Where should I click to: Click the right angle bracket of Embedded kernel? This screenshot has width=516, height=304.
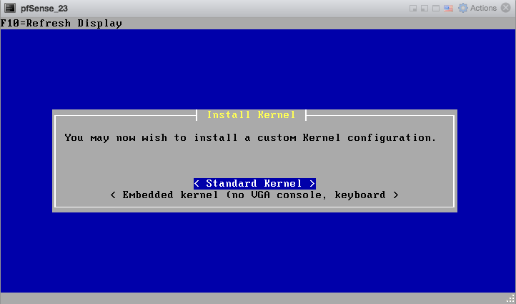click(x=395, y=195)
